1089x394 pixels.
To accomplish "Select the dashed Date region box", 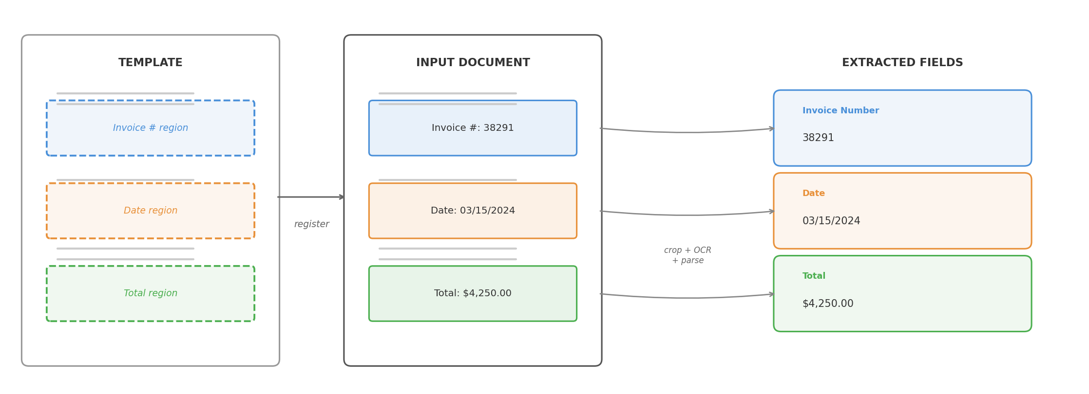I will point(150,211).
